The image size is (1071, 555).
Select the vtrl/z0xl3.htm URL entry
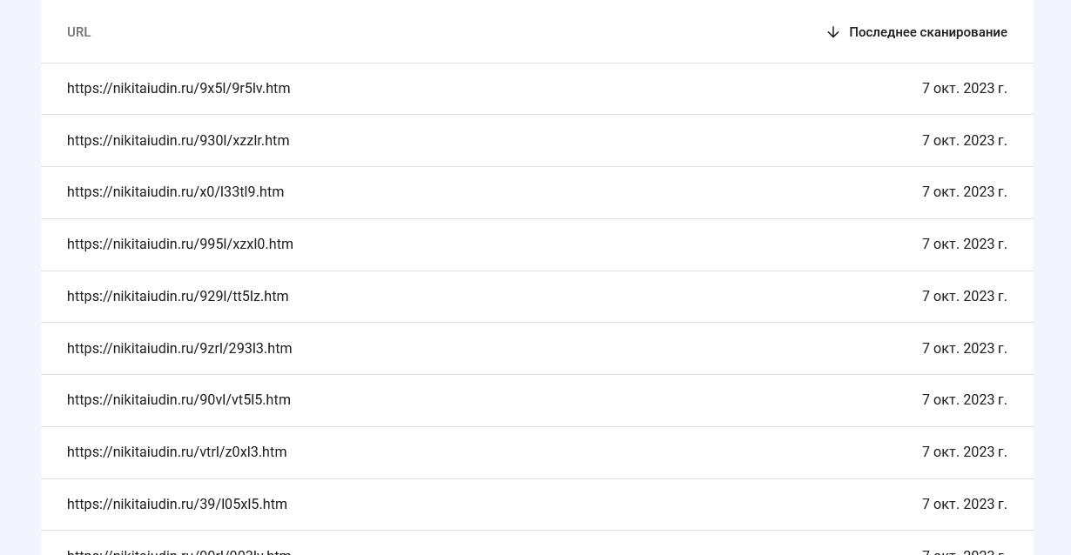177,452
